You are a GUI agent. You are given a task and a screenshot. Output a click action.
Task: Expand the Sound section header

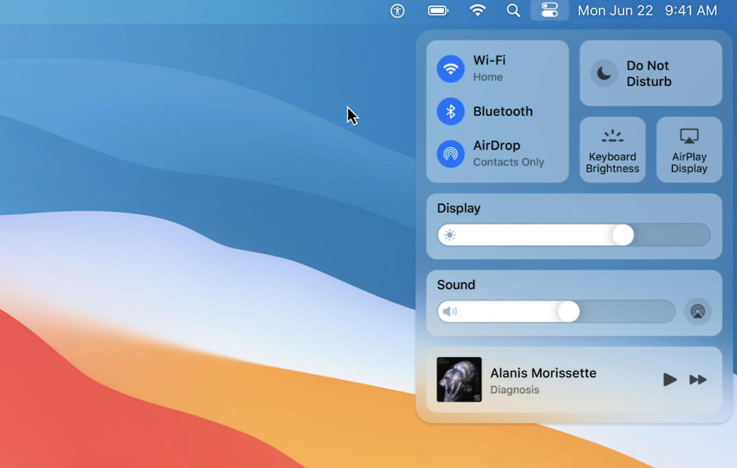point(456,285)
